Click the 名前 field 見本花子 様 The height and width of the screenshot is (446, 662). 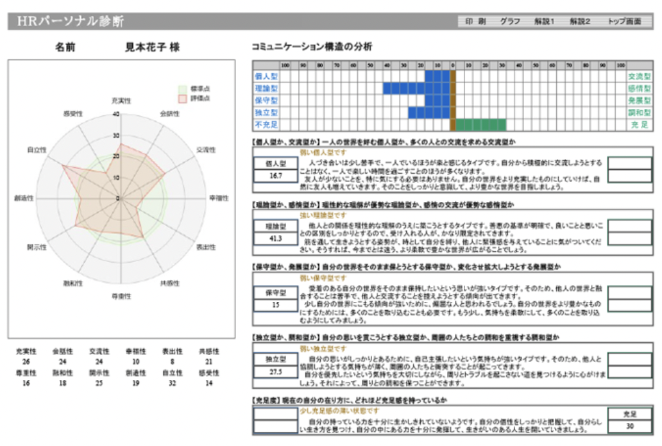click(x=153, y=47)
